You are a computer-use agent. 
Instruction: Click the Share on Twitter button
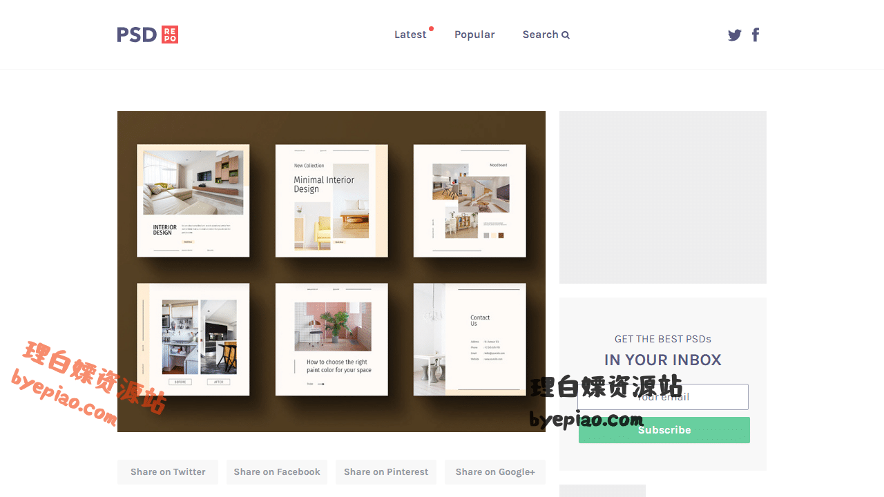(x=168, y=472)
